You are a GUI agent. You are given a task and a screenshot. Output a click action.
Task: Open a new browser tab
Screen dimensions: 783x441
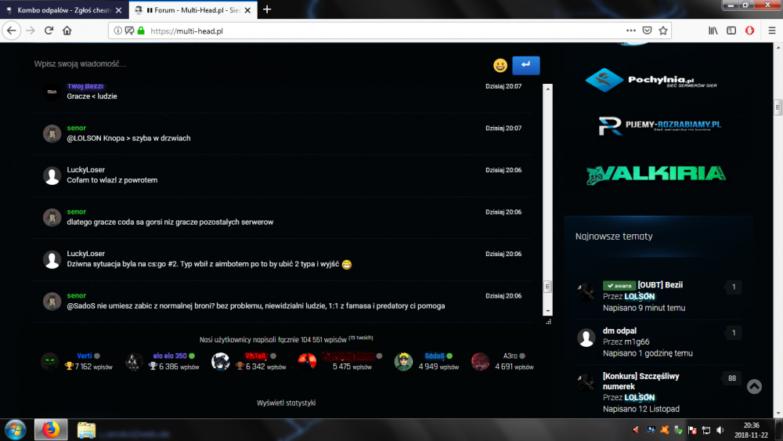pyautogui.click(x=267, y=9)
